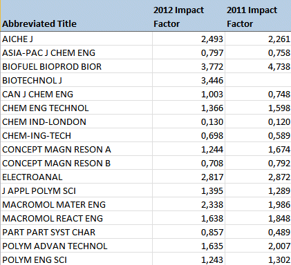Screen dimensions: 291x265
Task: Select the empty 2011 cell for BIOTECHNOL J
Action: point(258,80)
